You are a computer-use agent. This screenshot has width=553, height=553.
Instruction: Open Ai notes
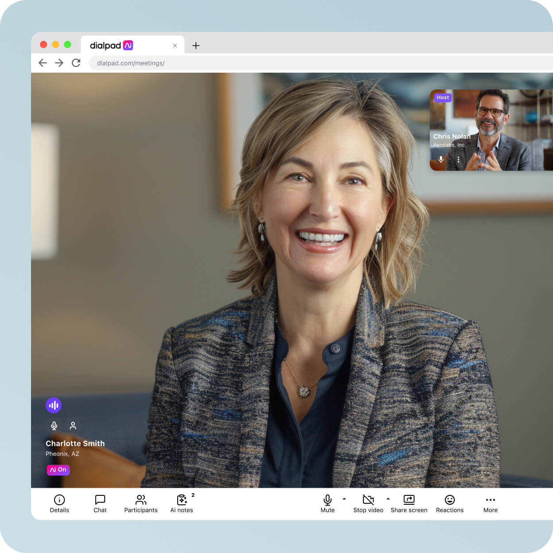[182, 503]
